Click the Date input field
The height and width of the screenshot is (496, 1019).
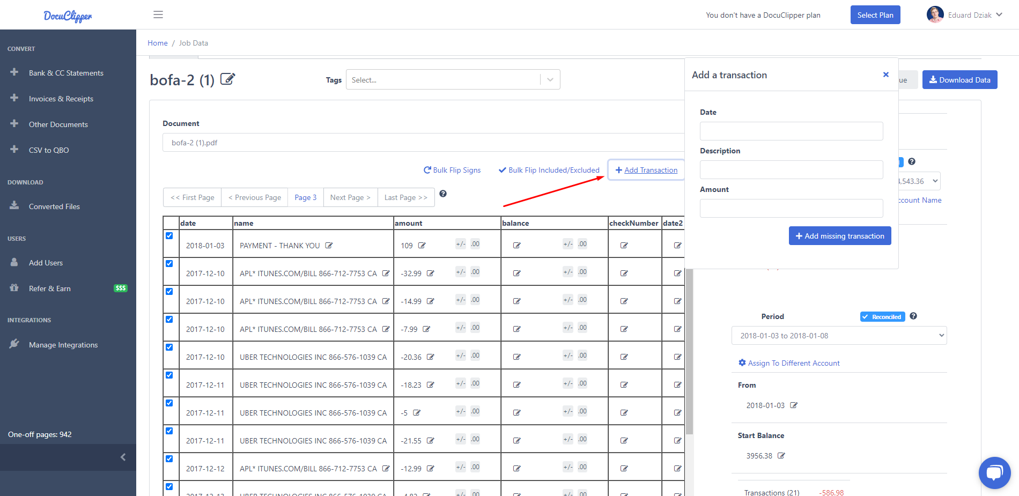click(791, 131)
